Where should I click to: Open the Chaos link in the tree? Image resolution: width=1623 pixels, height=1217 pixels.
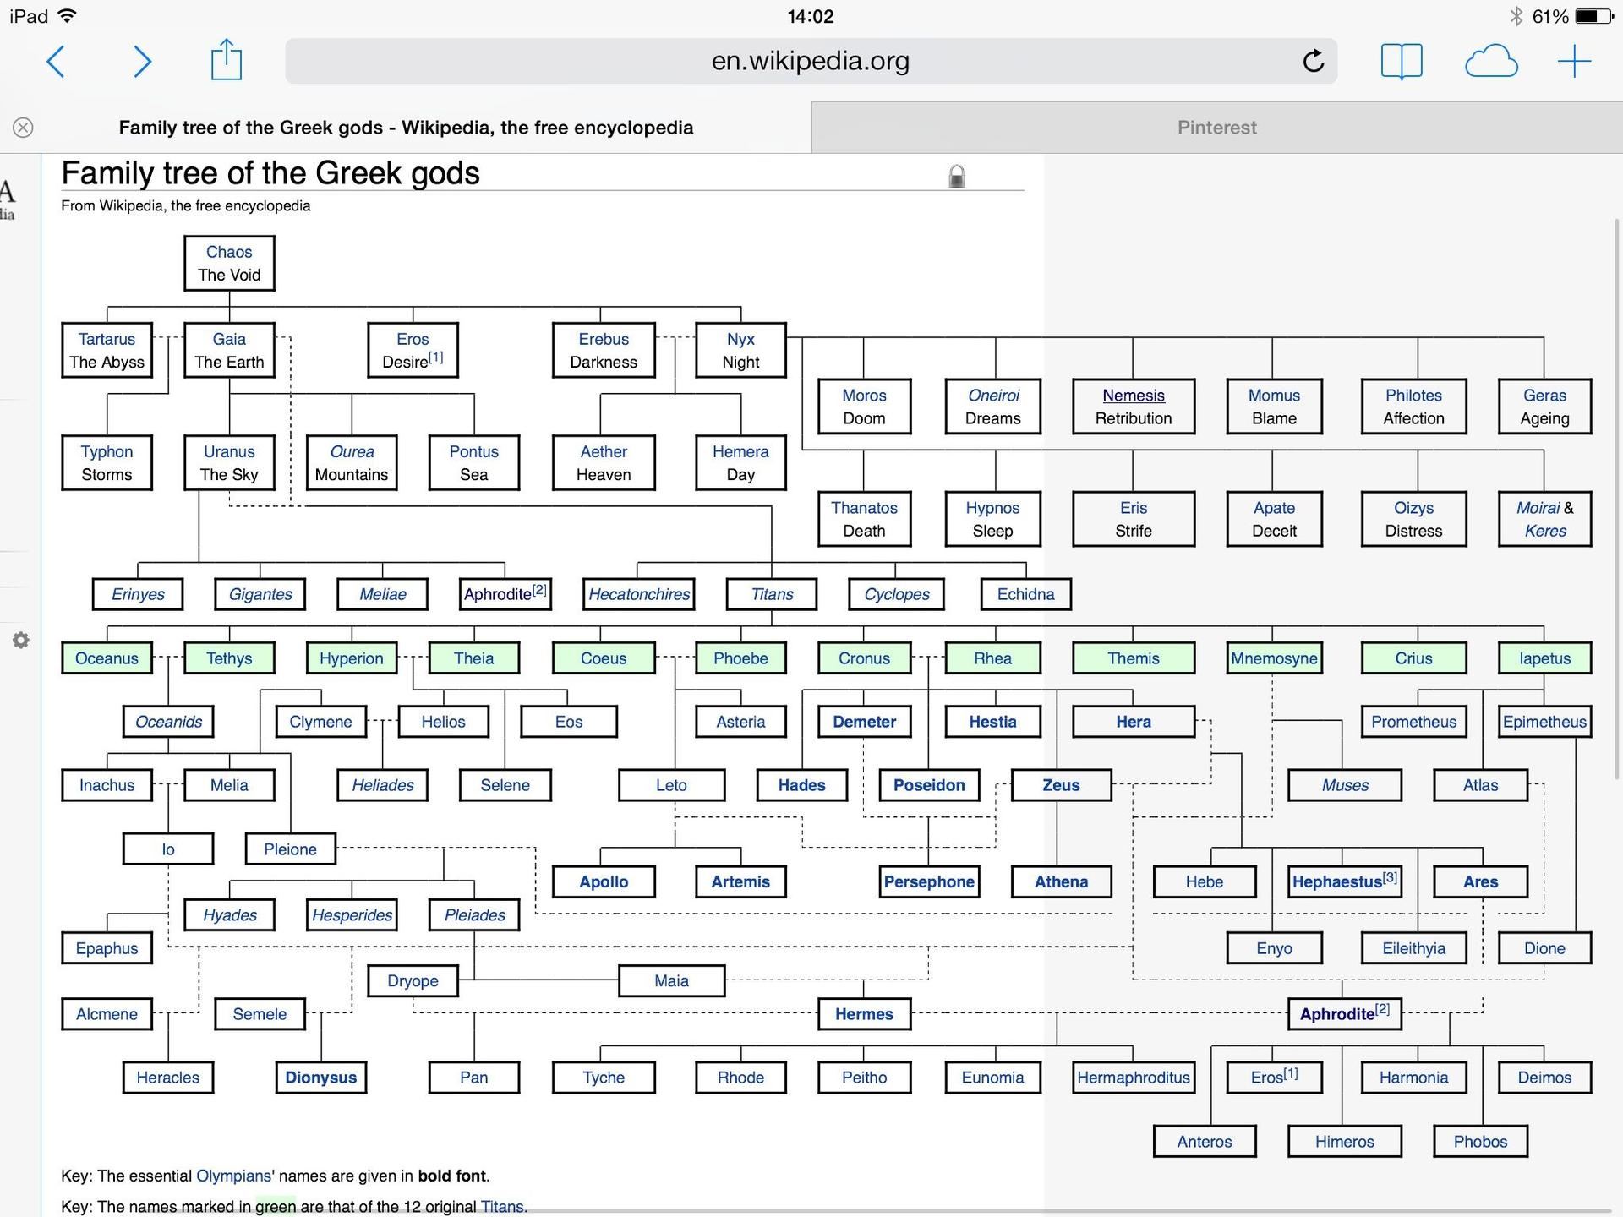tap(229, 252)
